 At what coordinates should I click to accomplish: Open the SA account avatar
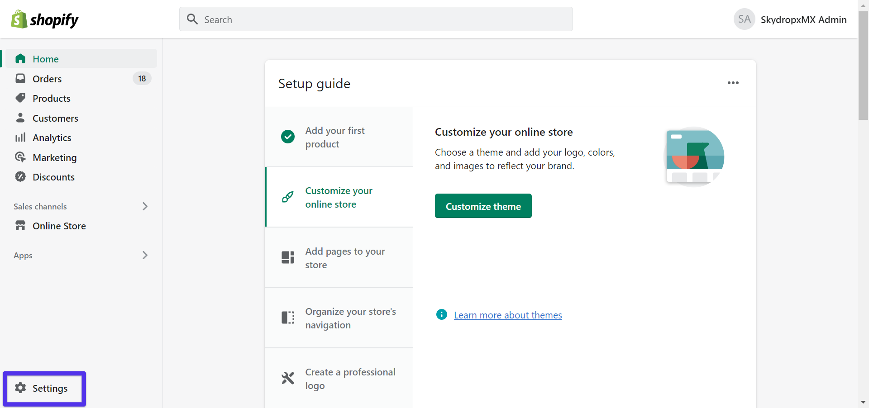(744, 19)
